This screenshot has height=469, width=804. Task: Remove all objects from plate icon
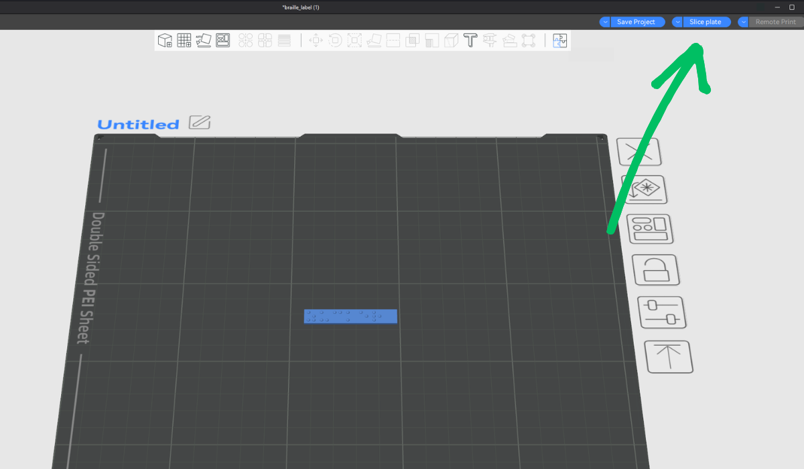pos(639,152)
